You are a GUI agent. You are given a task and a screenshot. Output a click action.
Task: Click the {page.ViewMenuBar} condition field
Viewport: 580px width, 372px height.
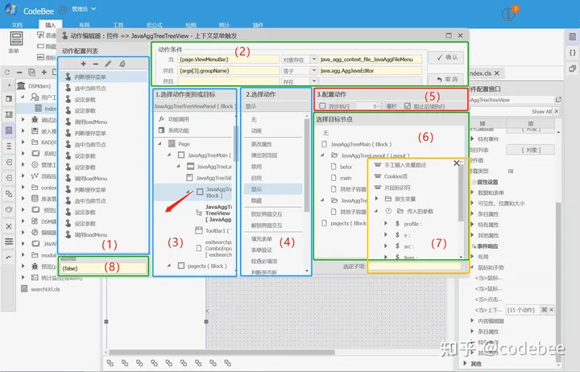pos(228,60)
